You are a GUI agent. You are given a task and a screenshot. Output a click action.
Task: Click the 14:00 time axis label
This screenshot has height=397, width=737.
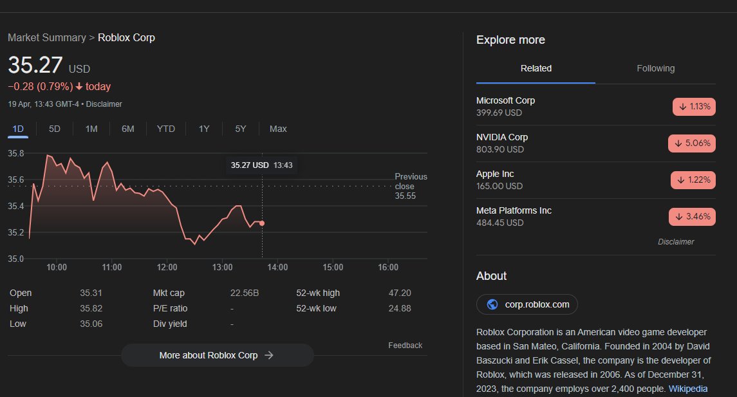(277, 267)
